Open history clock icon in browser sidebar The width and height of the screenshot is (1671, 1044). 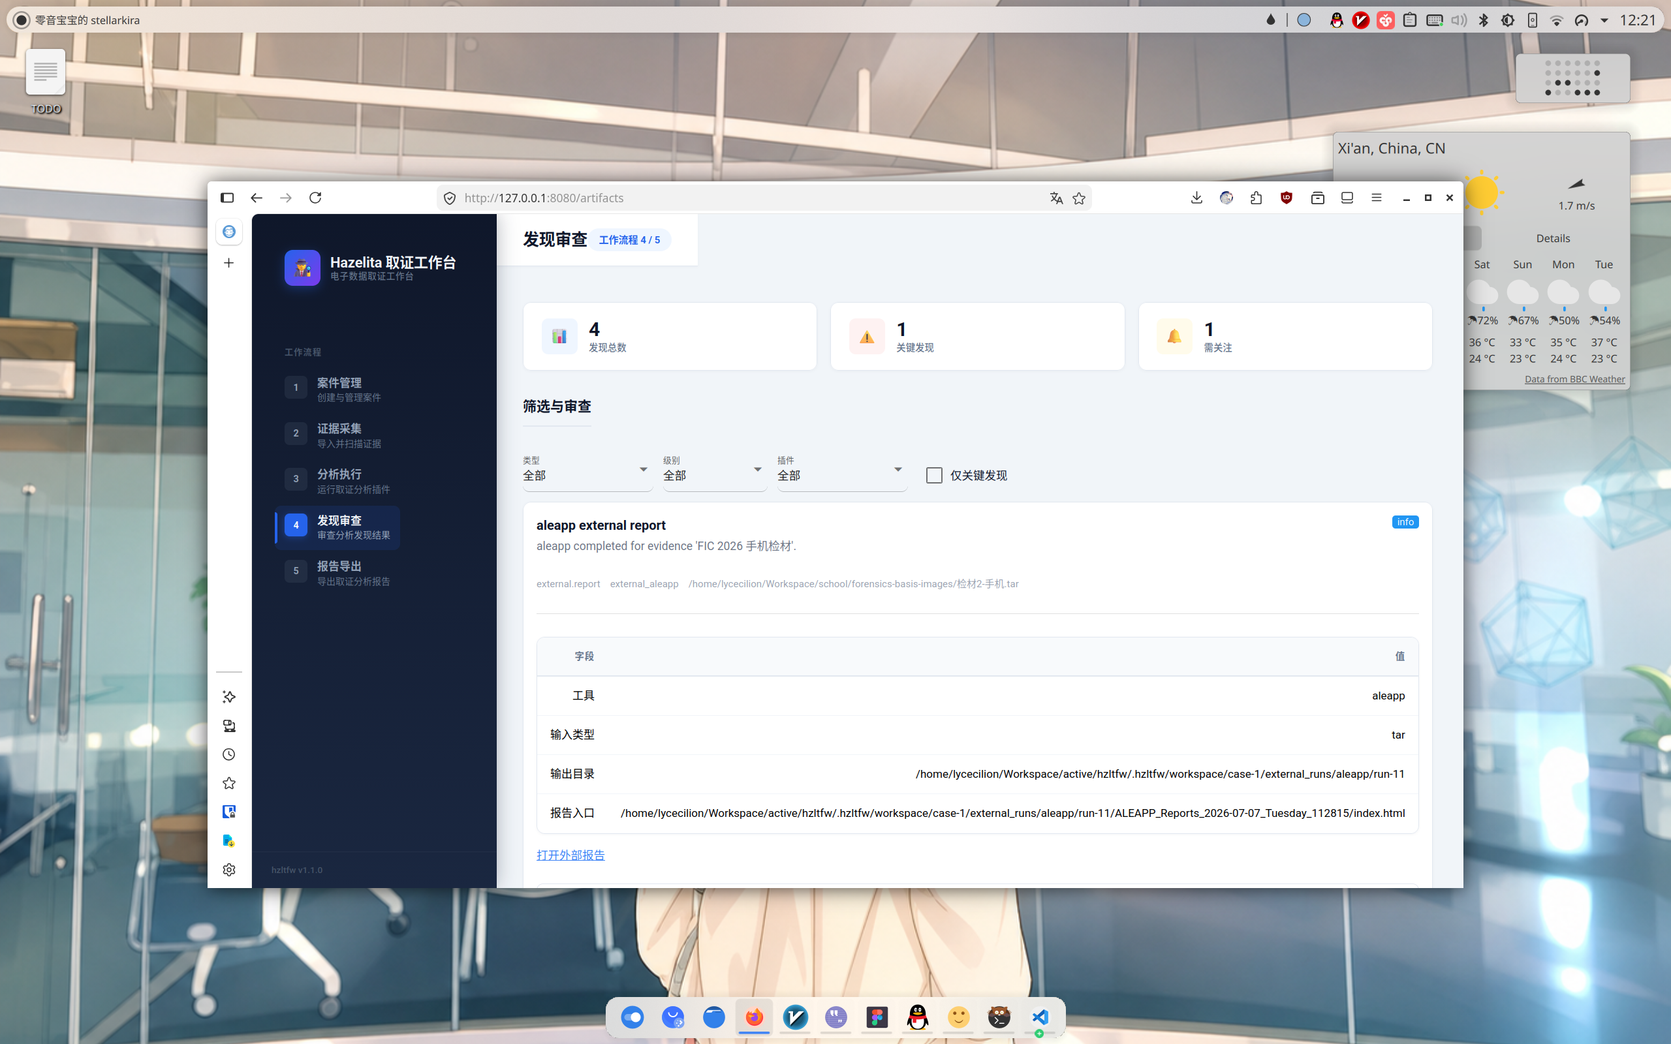click(x=228, y=755)
